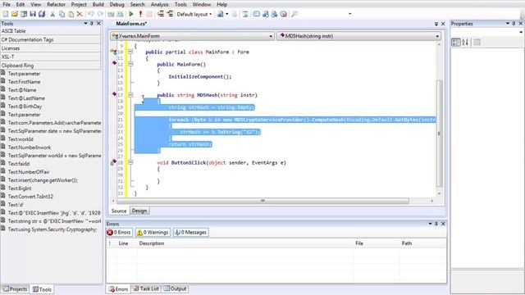This screenshot has height=295, width=525.
Task: Open the XSL-T tools category
Action: (x=51, y=57)
